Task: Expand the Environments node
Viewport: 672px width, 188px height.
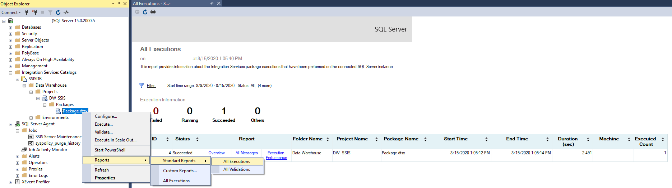Action: click(31, 118)
